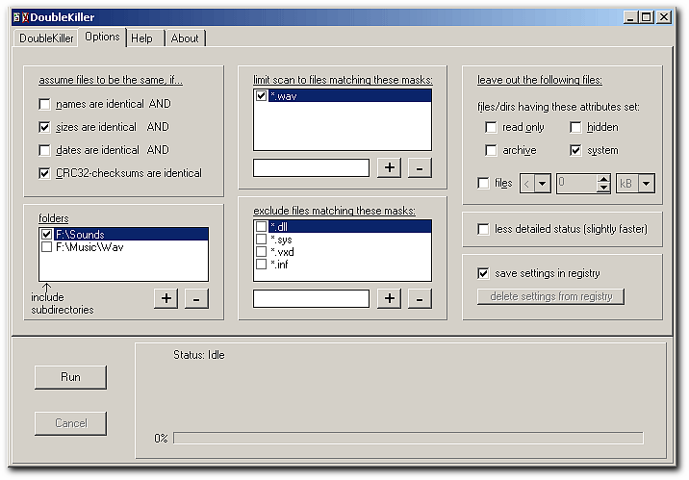Image resolution: width=689 pixels, height=480 pixels.
Task: Close the DoubleKiller window
Action: (664, 17)
